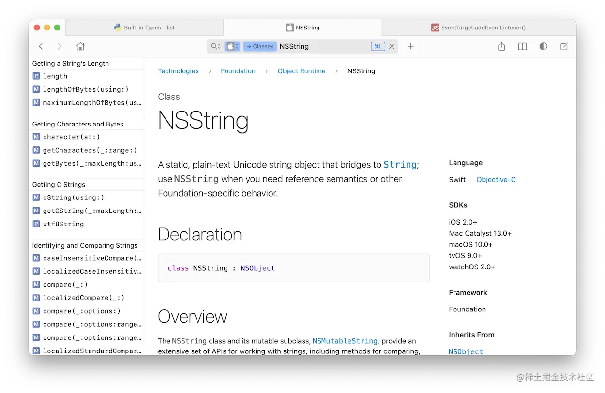The height and width of the screenshot is (393, 605).
Task: Click the Share toolbar icon
Action: click(501, 46)
